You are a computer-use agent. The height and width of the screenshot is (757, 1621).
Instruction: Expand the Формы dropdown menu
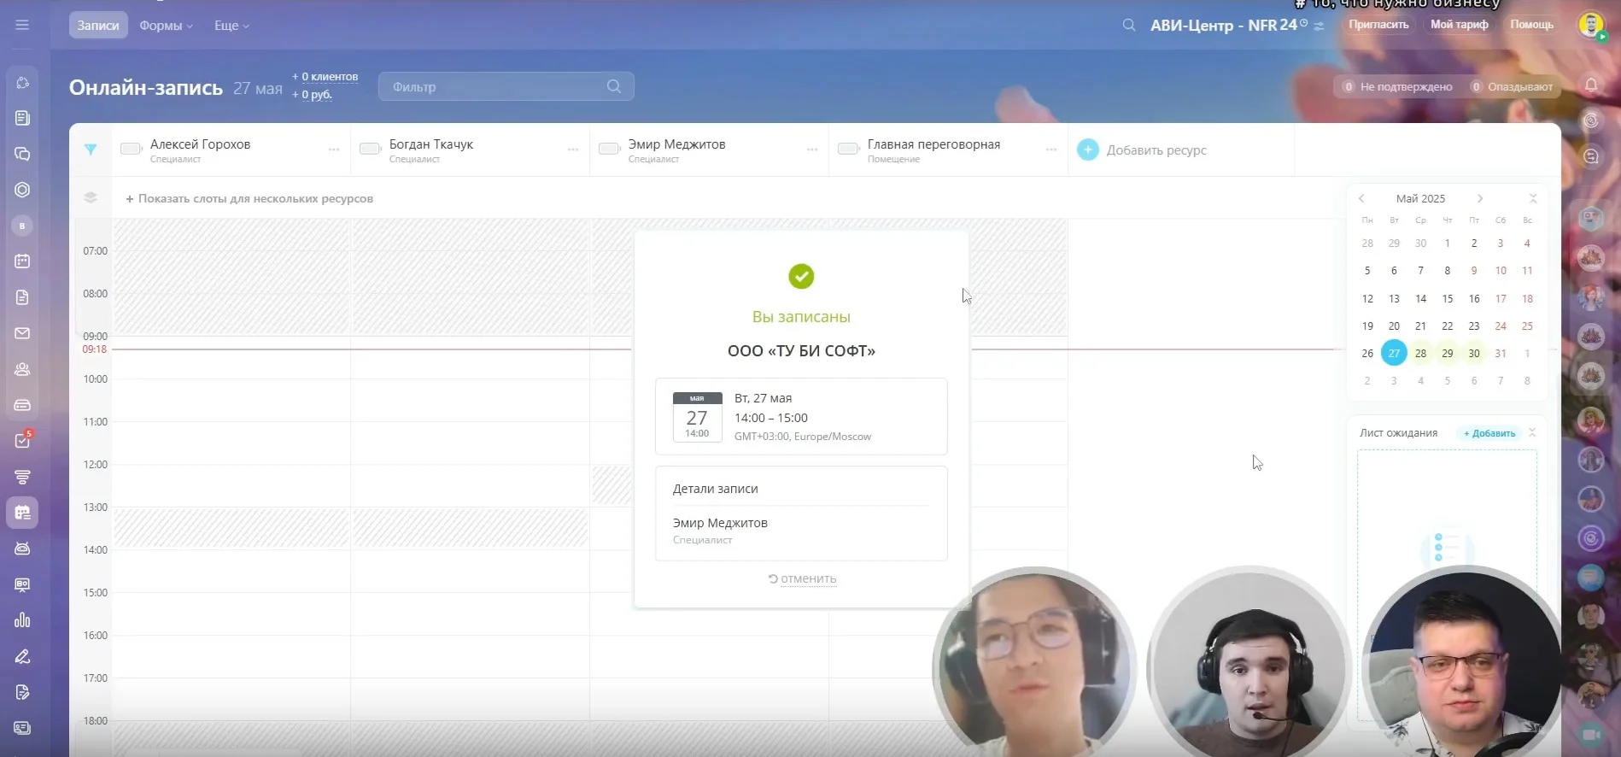(166, 26)
